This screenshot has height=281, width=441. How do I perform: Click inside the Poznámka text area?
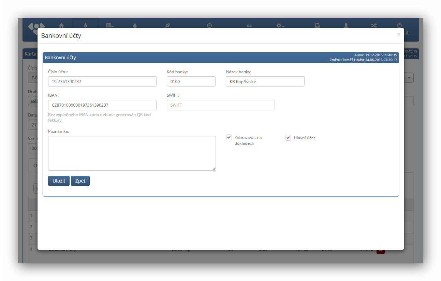(x=132, y=153)
